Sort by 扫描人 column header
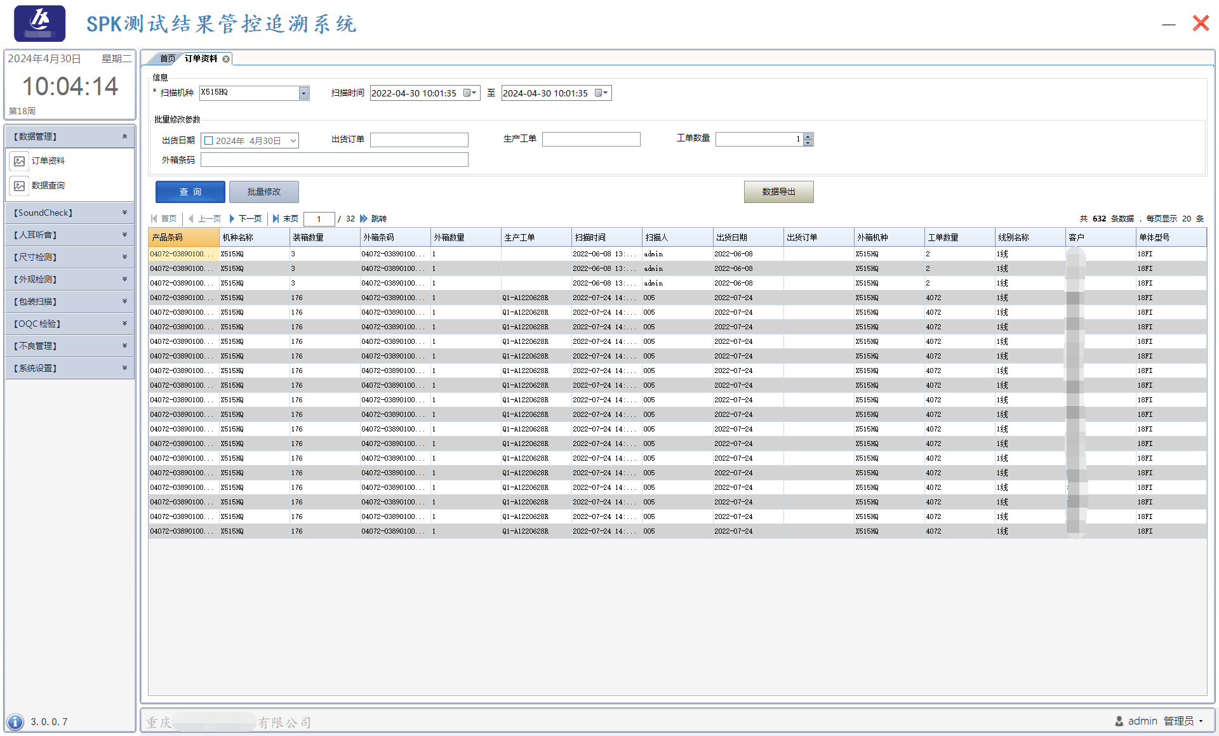Viewport: 1219px width, 736px height. point(677,237)
